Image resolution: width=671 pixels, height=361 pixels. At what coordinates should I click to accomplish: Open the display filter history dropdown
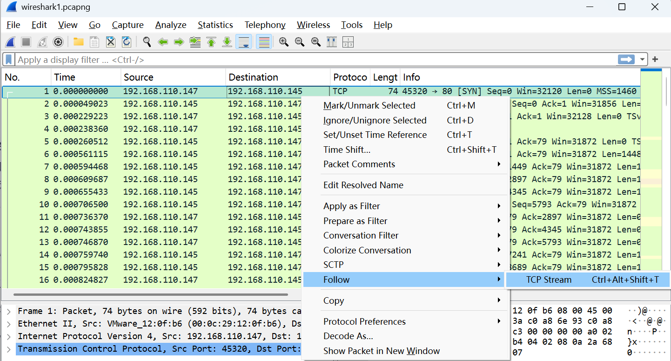point(643,60)
